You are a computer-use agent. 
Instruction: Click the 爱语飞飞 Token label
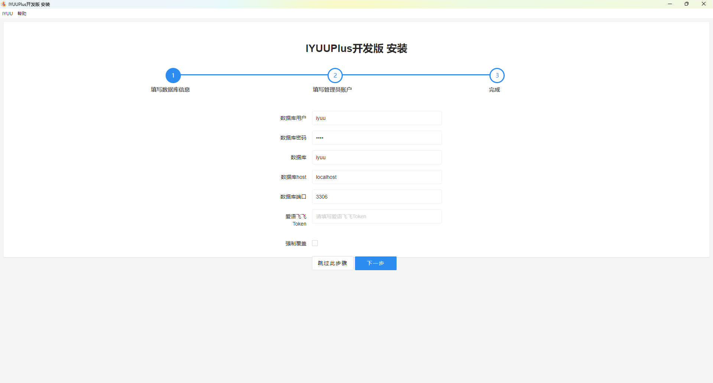tap(296, 220)
